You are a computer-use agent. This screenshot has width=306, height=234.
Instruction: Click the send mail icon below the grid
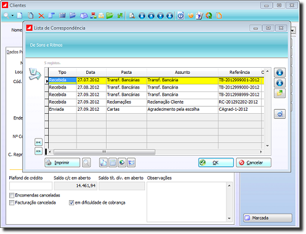tap(131, 163)
